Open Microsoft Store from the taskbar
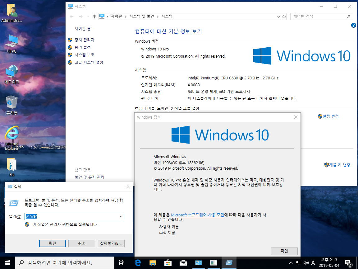The width and height of the screenshot is (358, 269). pos(168,263)
